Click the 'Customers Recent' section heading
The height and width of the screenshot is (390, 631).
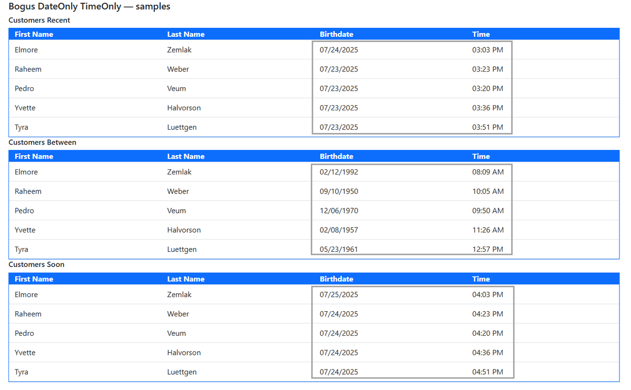point(39,20)
